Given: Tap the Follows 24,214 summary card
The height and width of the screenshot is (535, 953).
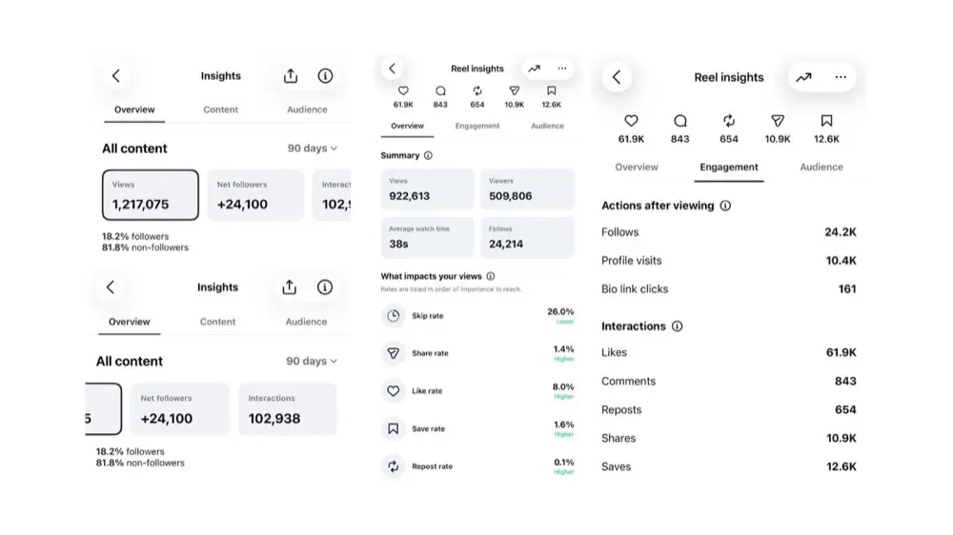Looking at the screenshot, I should [x=528, y=237].
